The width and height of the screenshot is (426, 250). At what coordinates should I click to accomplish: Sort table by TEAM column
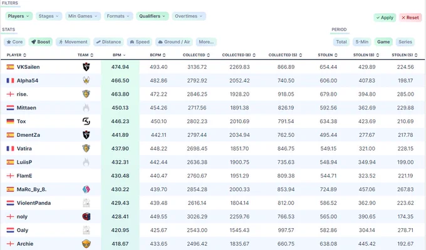click(85, 55)
